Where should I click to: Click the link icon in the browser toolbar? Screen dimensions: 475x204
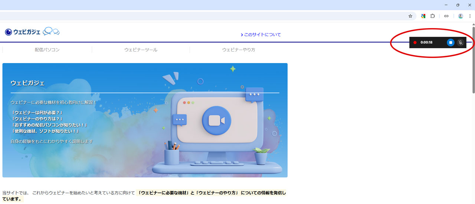pos(446,16)
